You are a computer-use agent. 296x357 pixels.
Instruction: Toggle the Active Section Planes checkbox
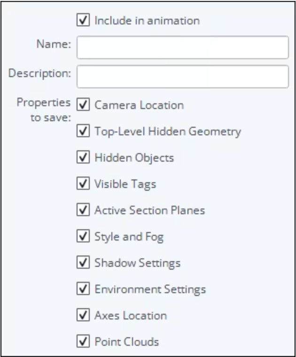(x=83, y=210)
